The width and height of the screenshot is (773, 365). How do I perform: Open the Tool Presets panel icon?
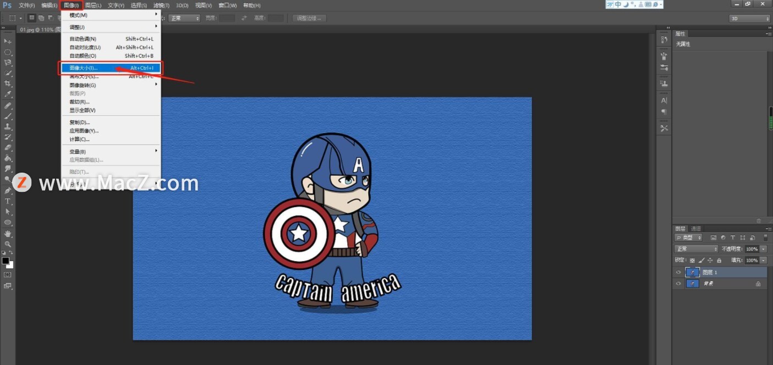click(x=664, y=128)
